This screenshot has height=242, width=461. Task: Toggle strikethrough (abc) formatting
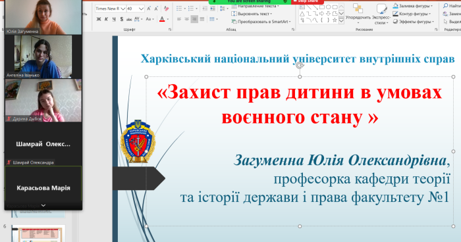pos(129,19)
